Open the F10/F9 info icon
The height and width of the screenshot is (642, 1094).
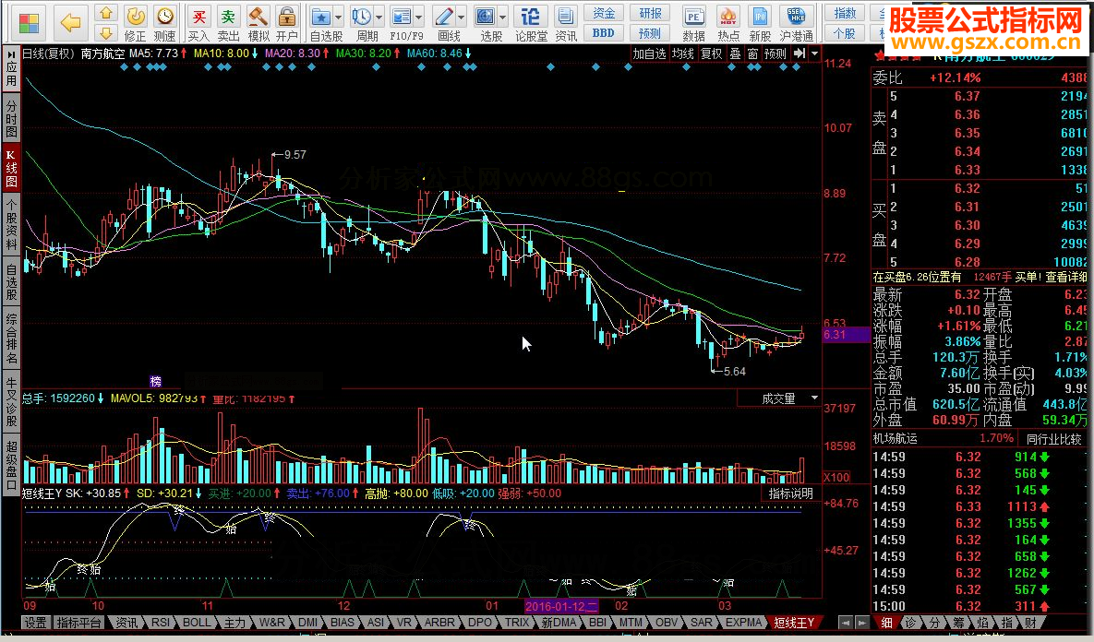point(402,24)
